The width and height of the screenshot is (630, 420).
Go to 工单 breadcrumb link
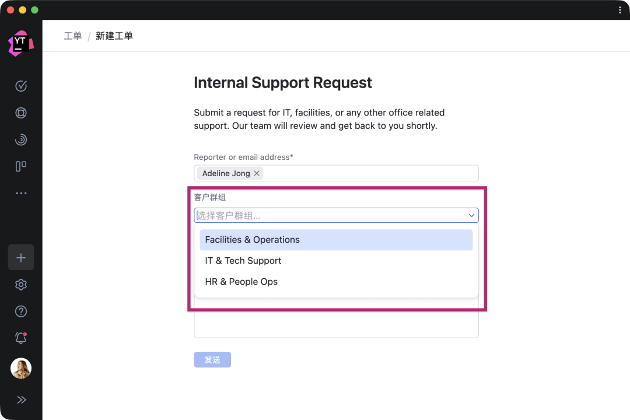[x=73, y=36]
